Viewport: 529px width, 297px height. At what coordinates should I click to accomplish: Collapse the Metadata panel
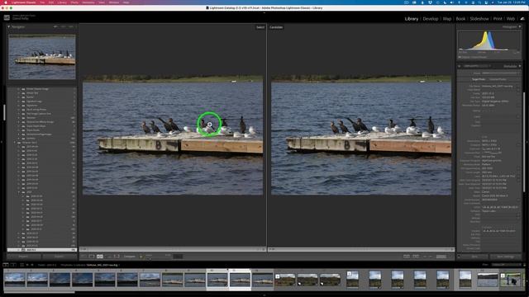coord(520,66)
